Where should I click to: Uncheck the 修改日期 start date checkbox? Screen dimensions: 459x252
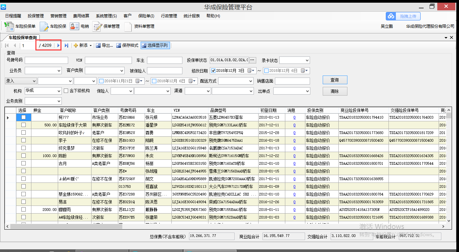[x=213, y=71]
